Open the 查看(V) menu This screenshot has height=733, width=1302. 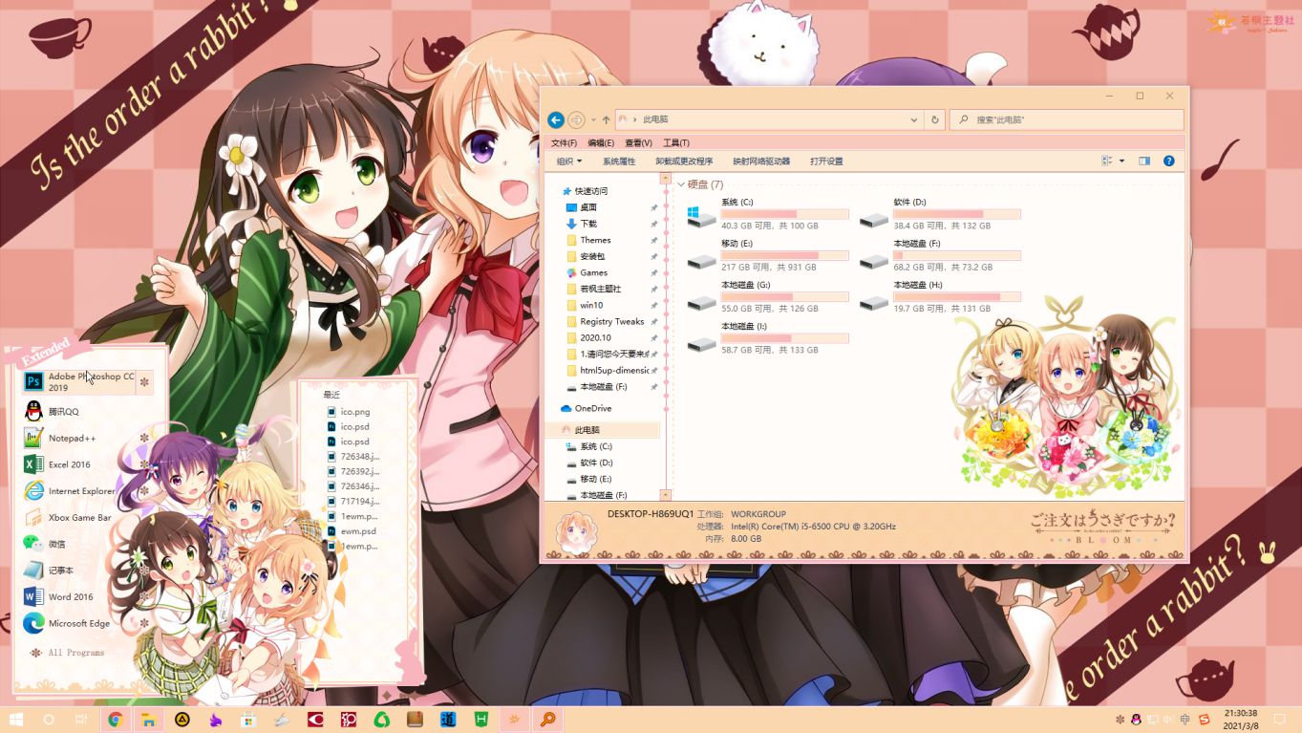638,142
